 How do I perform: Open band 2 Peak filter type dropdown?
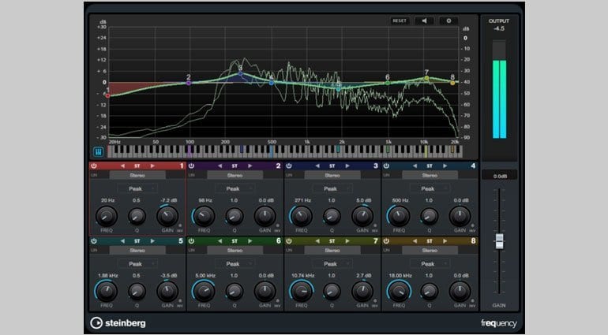coord(235,188)
